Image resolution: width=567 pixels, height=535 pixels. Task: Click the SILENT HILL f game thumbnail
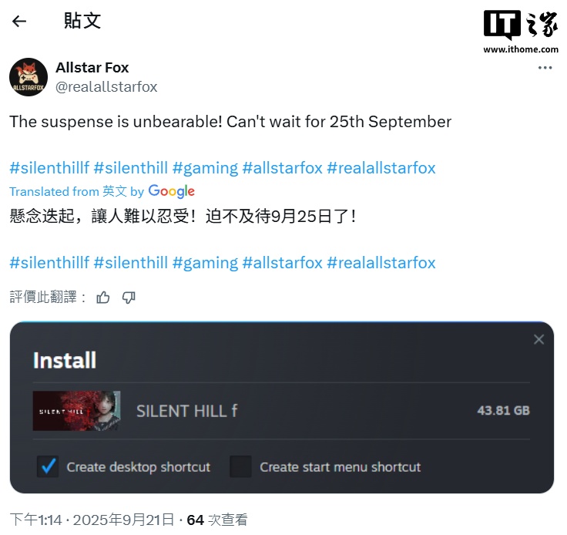[76, 411]
